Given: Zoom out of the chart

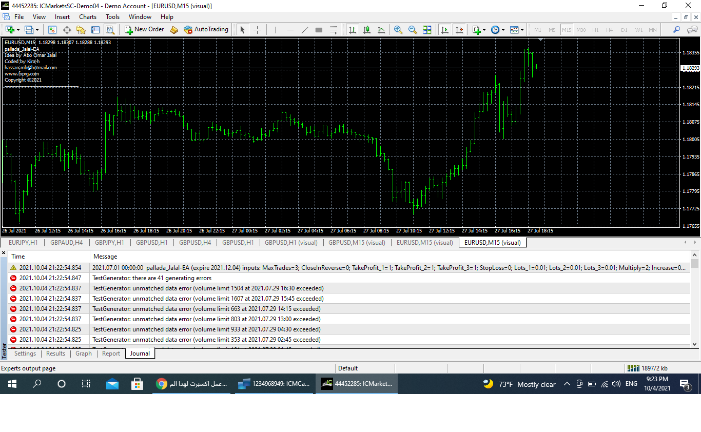Looking at the screenshot, I should [x=412, y=30].
